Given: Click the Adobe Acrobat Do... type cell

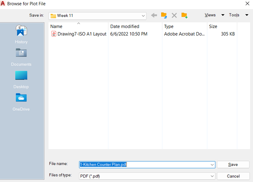Looking at the screenshot, I should click(x=184, y=34).
